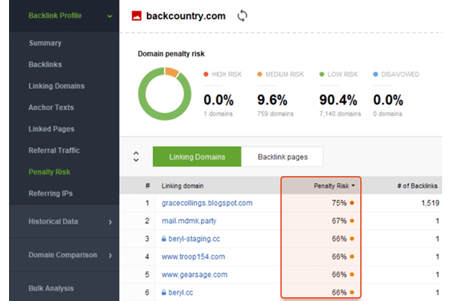Click the up-down collapse arrows beside Linking Domains tab
This screenshot has width=452, height=301.
[x=136, y=157]
